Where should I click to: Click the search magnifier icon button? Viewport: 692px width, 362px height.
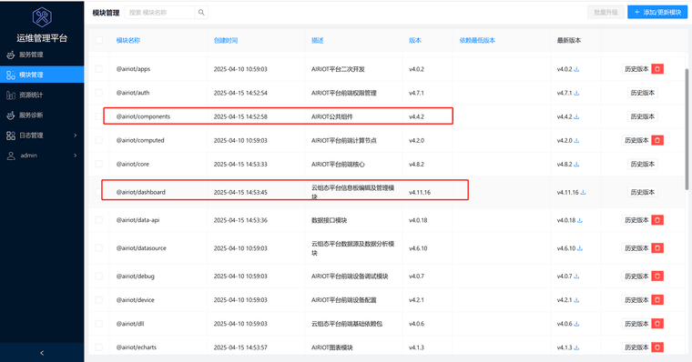point(201,13)
